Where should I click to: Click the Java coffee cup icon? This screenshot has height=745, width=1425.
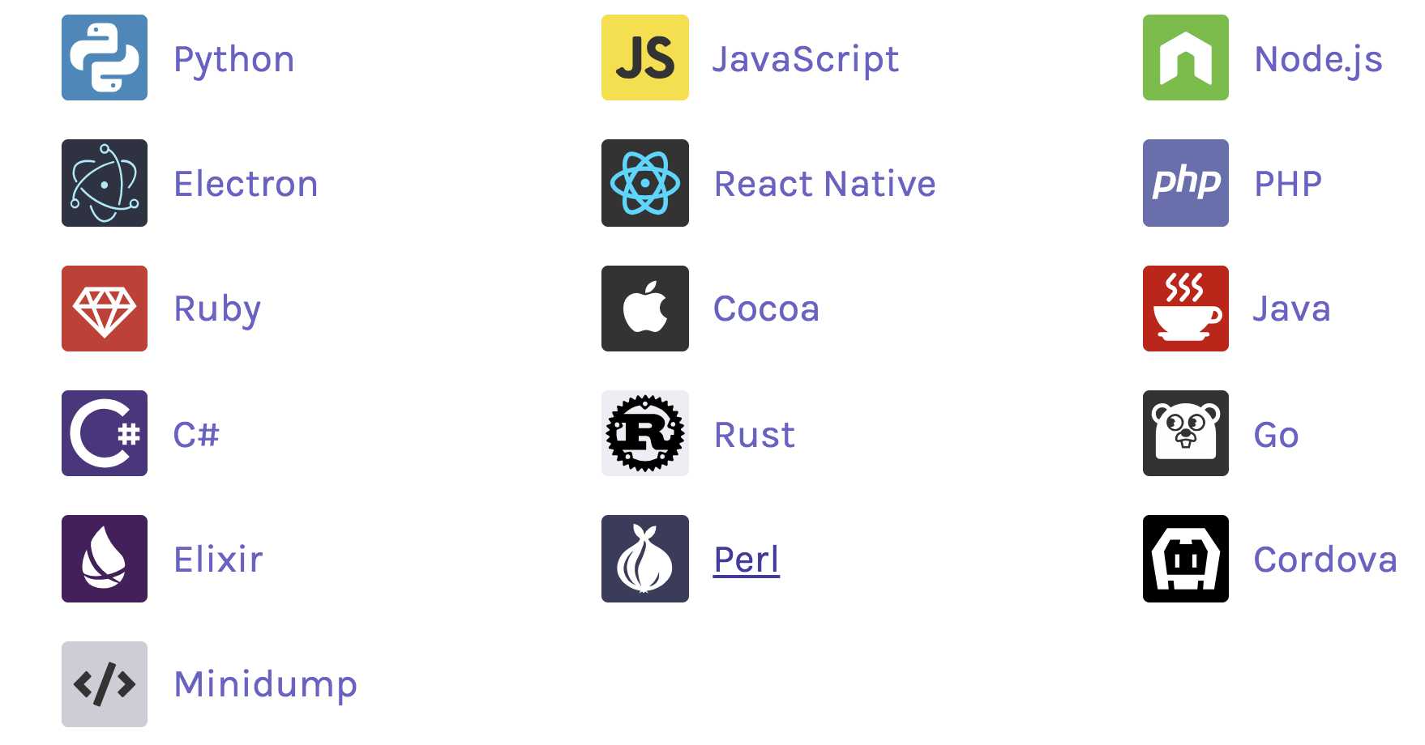pyautogui.click(x=1186, y=309)
